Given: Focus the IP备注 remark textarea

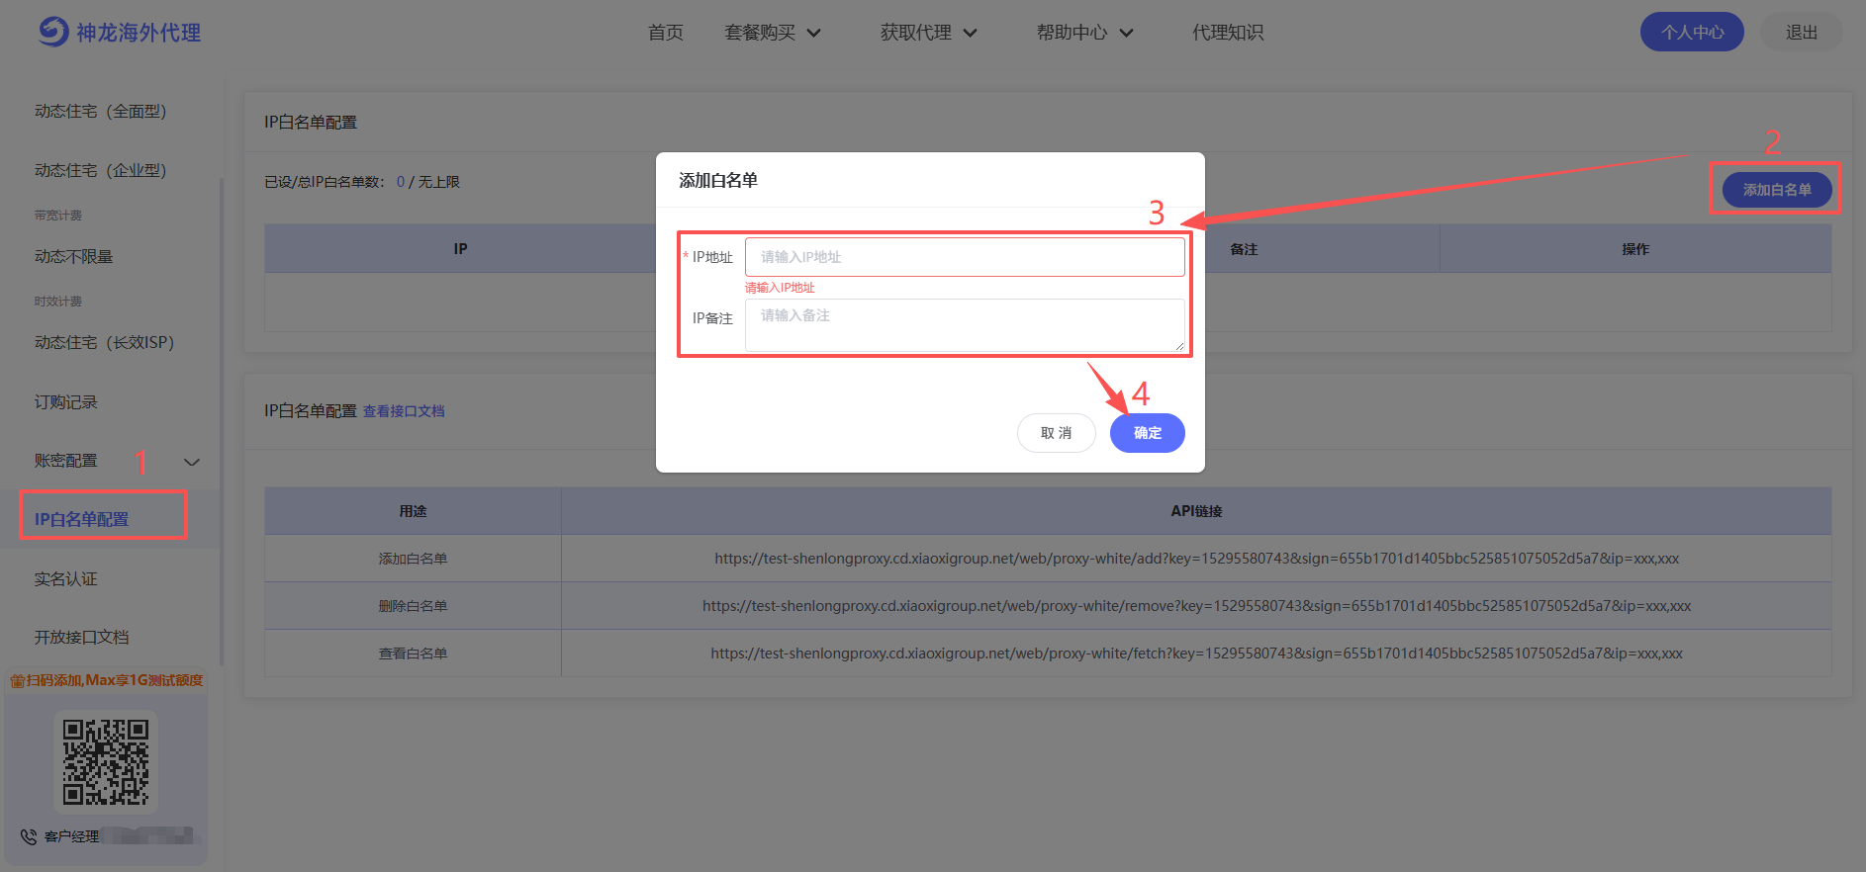Looking at the screenshot, I should (964, 324).
